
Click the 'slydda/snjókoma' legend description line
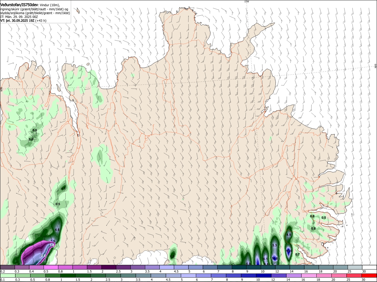pos(35,13)
